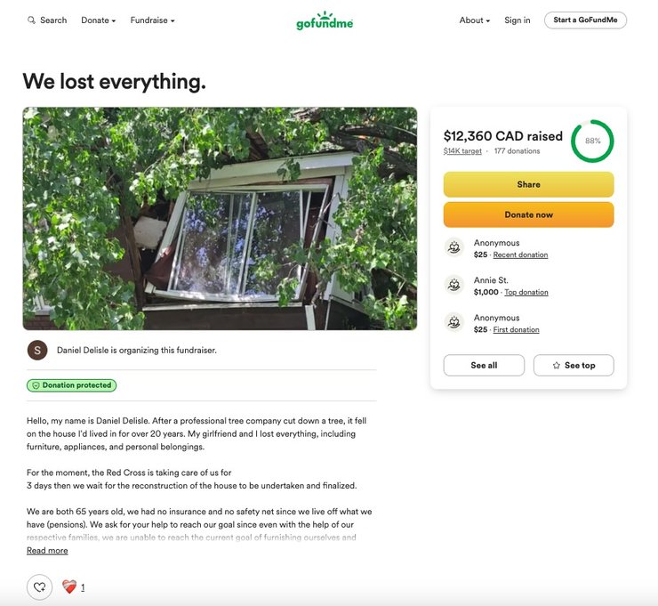The width and height of the screenshot is (658, 606).
Task: Open the About dropdown menu
Action: tap(474, 20)
